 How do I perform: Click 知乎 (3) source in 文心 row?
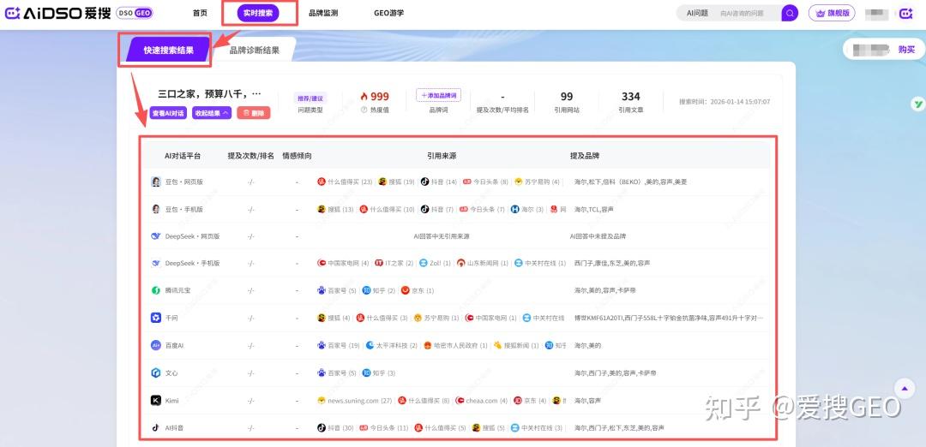click(379, 372)
